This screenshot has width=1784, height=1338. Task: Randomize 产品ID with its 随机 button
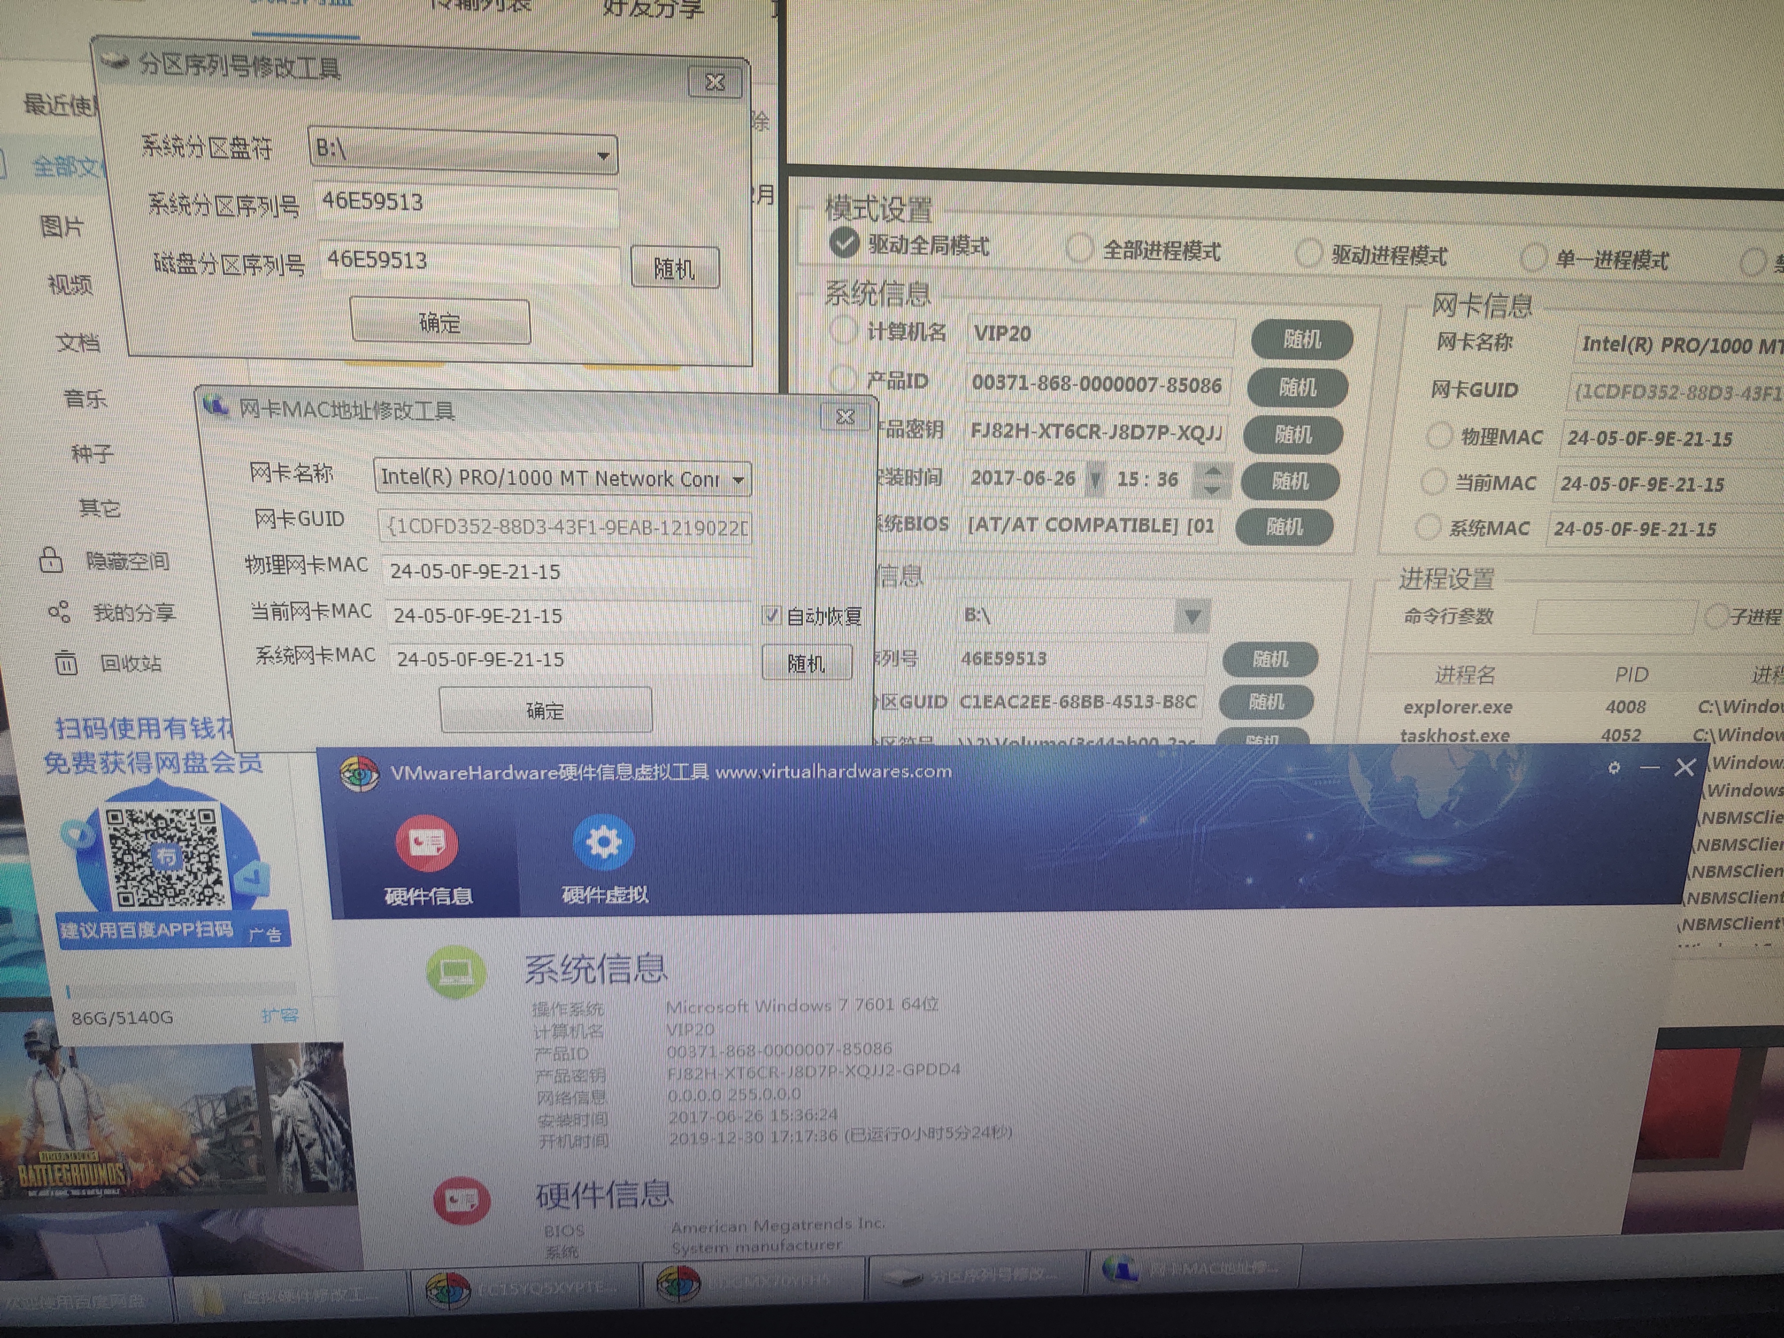pos(1297,388)
